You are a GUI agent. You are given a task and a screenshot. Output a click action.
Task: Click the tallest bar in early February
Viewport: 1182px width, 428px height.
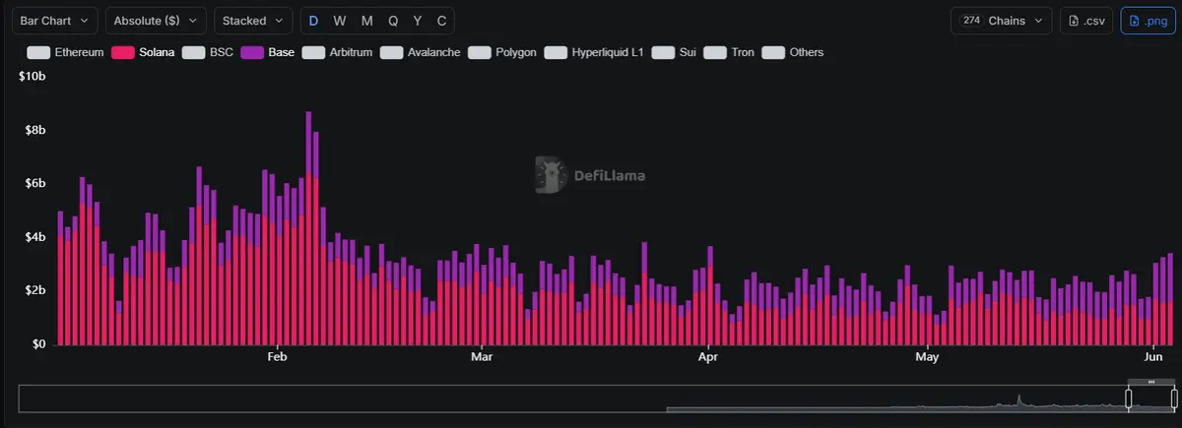pos(308,228)
